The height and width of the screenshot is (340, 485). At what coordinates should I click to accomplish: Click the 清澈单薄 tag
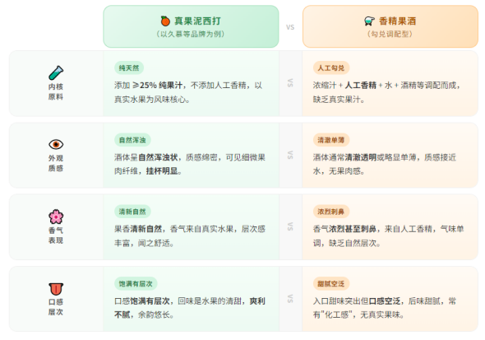331,140
